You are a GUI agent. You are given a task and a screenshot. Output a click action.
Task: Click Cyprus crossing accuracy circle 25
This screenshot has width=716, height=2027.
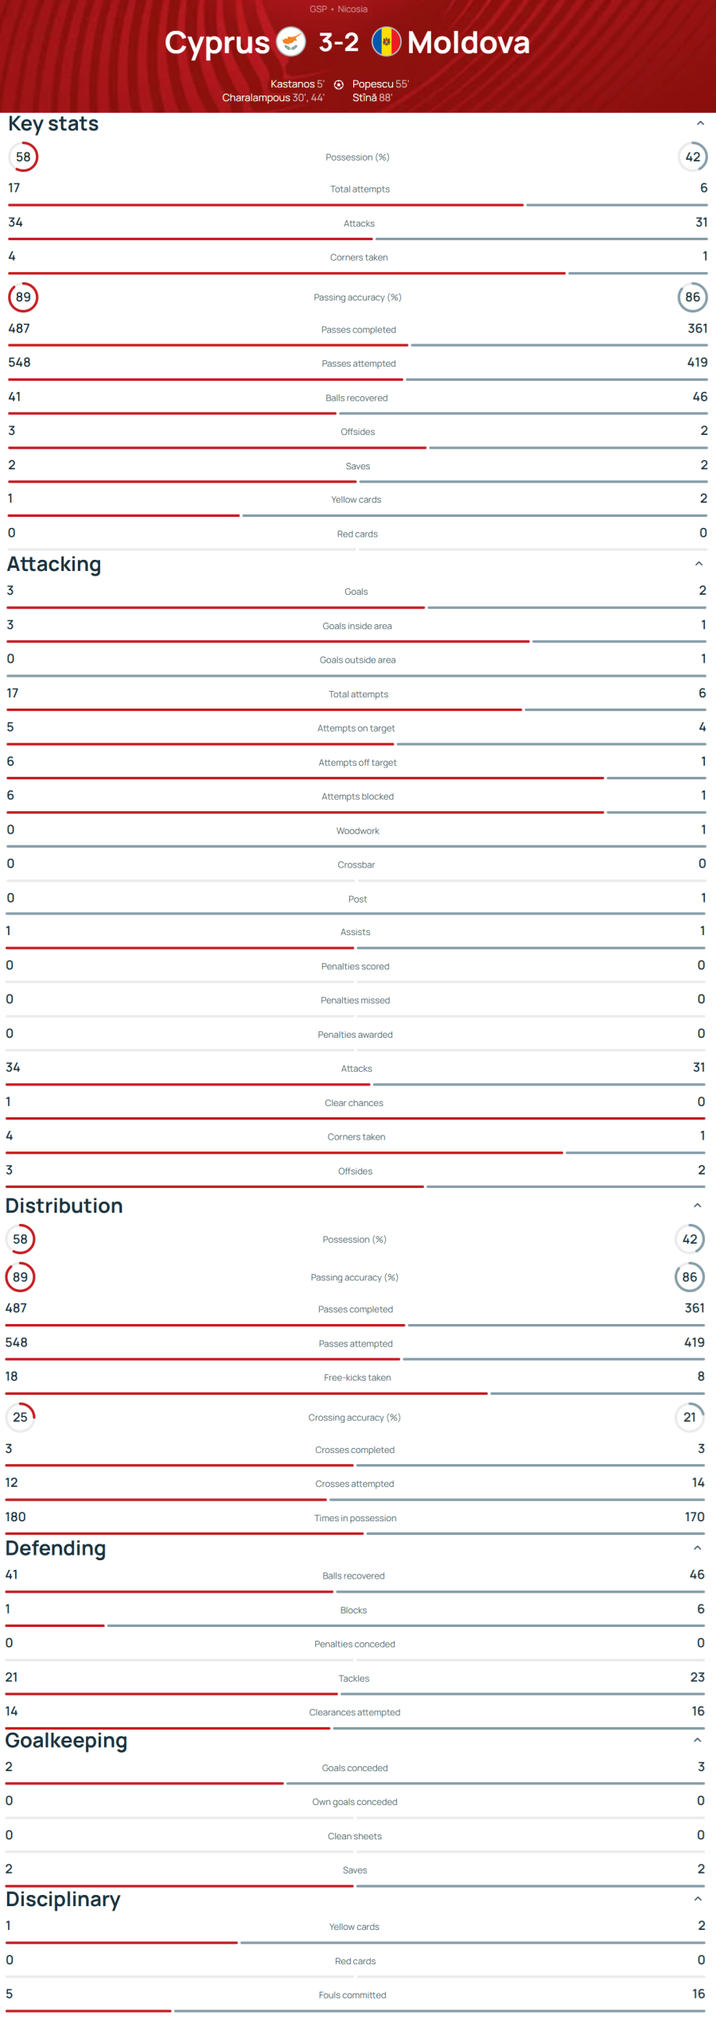21,1417
